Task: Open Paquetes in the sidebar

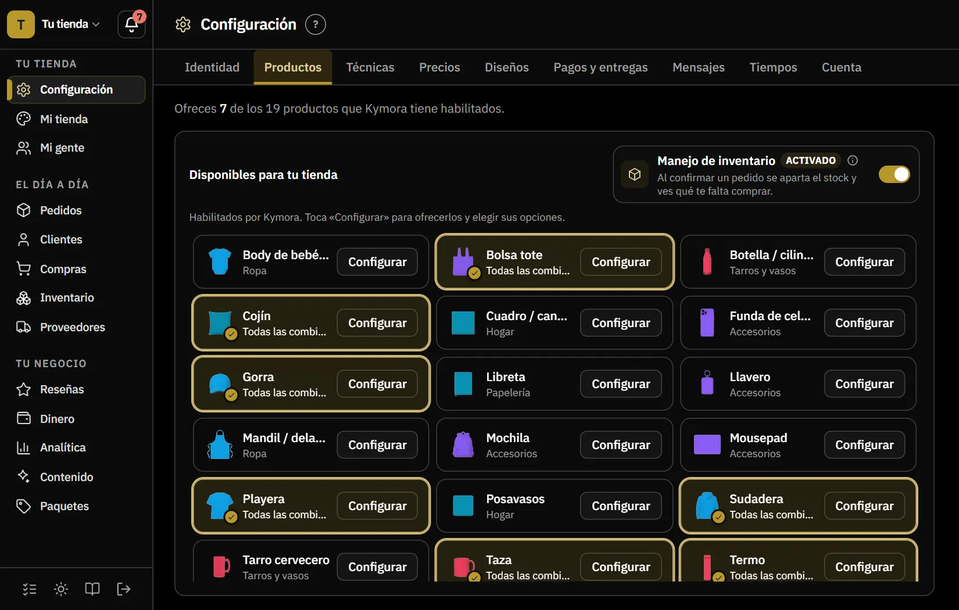Action: [76, 506]
